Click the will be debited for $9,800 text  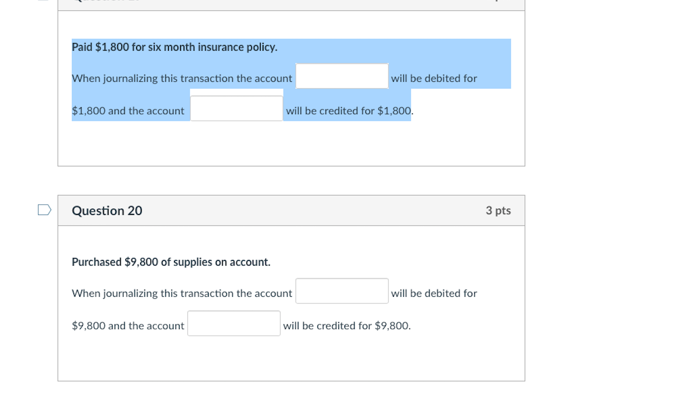434,293
